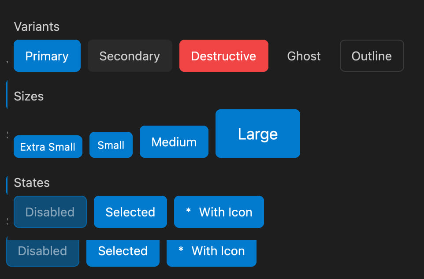This screenshot has width=424, height=279.
Task: Click the States section heading
Action: (x=32, y=182)
